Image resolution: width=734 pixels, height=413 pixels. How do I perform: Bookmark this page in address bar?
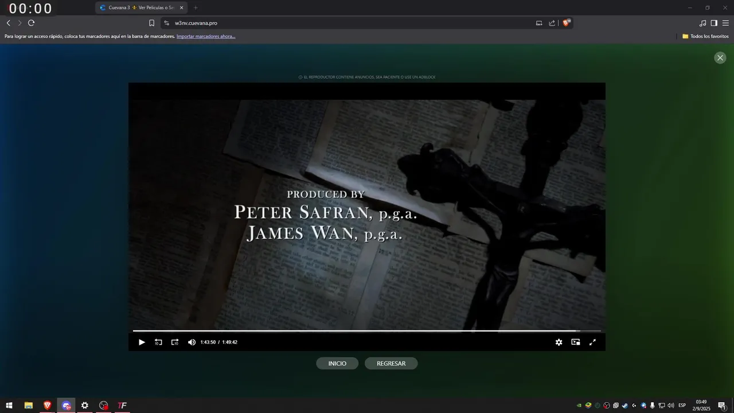(151, 23)
